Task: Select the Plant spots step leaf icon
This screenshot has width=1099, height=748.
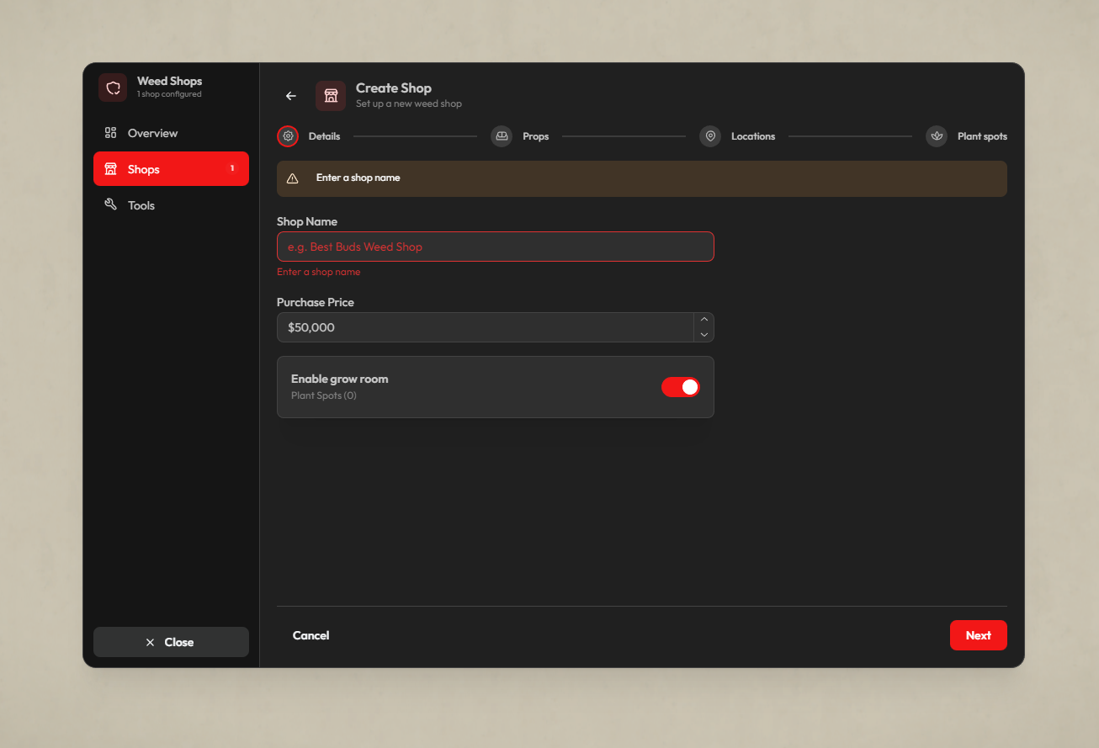Action: point(937,136)
